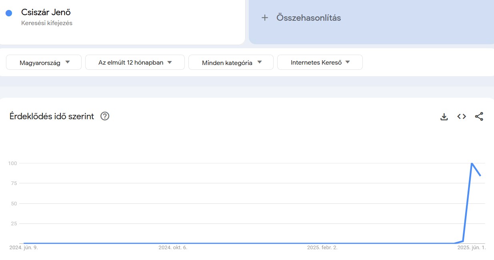494x260 pixels.
Task: Click the blue series color dot
Action: (x=8, y=13)
